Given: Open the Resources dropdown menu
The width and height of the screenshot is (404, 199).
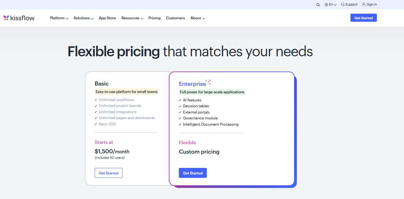Looking at the screenshot, I should (132, 18).
